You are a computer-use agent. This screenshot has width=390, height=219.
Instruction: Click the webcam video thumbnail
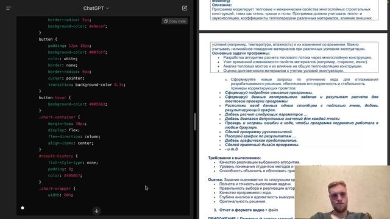coord(342,192)
